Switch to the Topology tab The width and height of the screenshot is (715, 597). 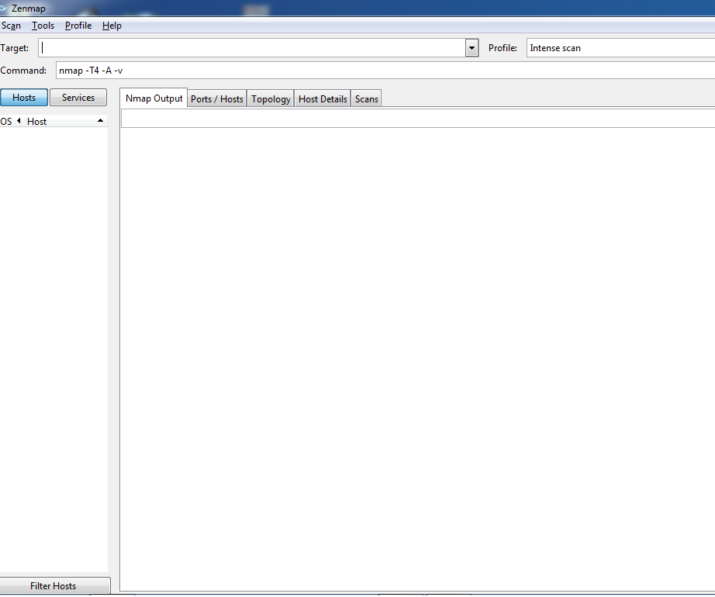point(271,99)
